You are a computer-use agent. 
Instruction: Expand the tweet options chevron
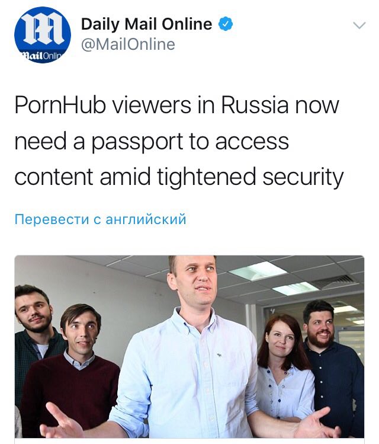(359, 25)
